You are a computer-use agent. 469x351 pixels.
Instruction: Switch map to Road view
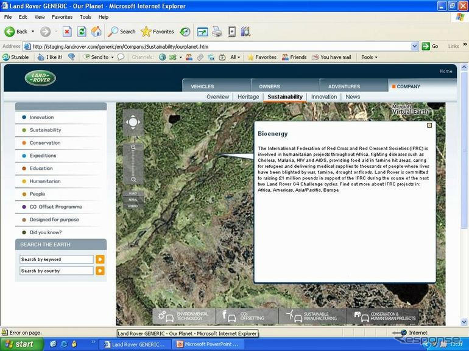(x=133, y=193)
